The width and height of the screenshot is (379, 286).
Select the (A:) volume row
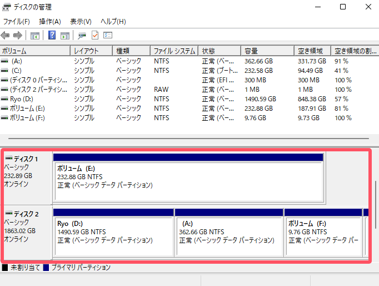point(189,61)
